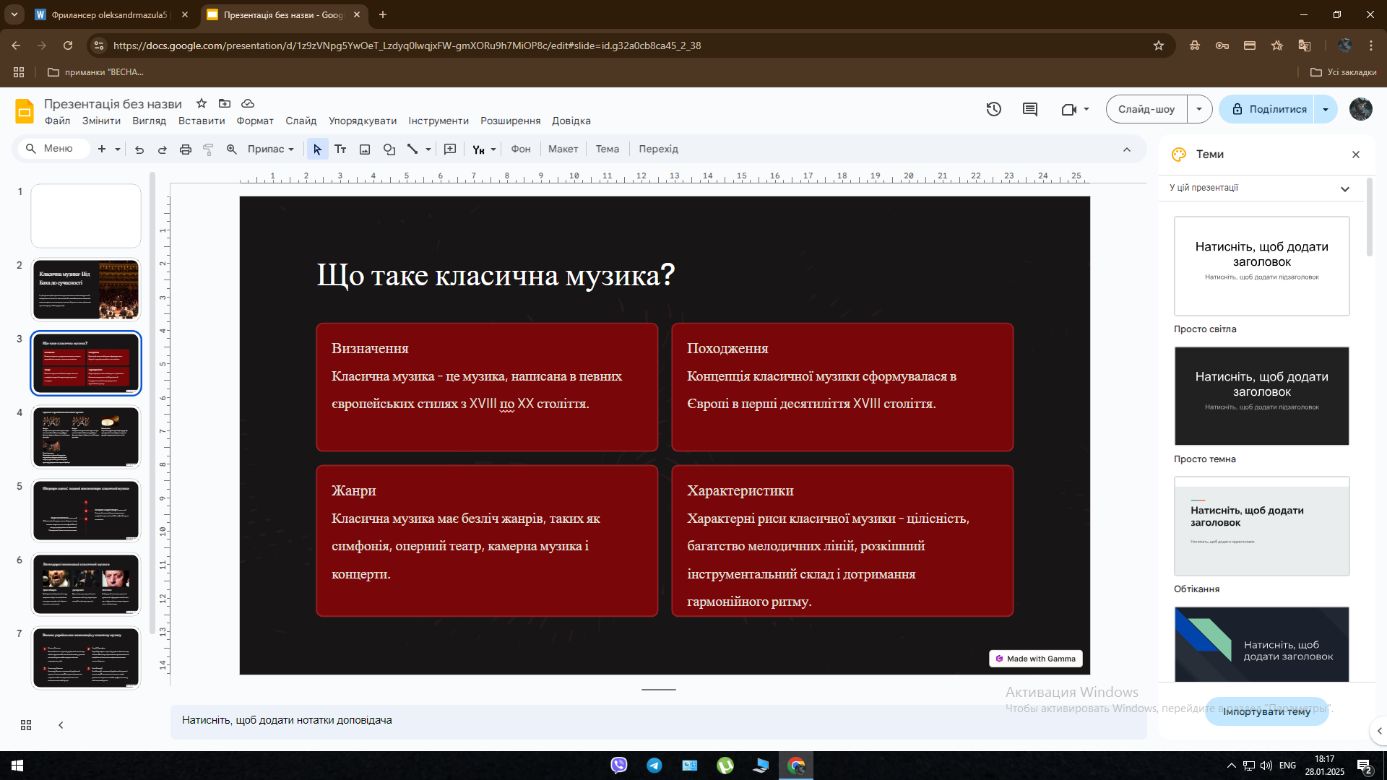Open the Упорядкувати menu
The width and height of the screenshot is (1387, 780).
click(363, 121)
